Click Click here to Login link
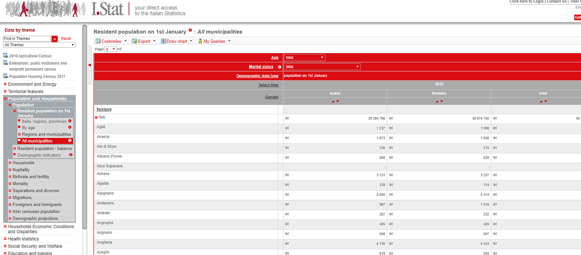581x255 pixels. point(527,1)
